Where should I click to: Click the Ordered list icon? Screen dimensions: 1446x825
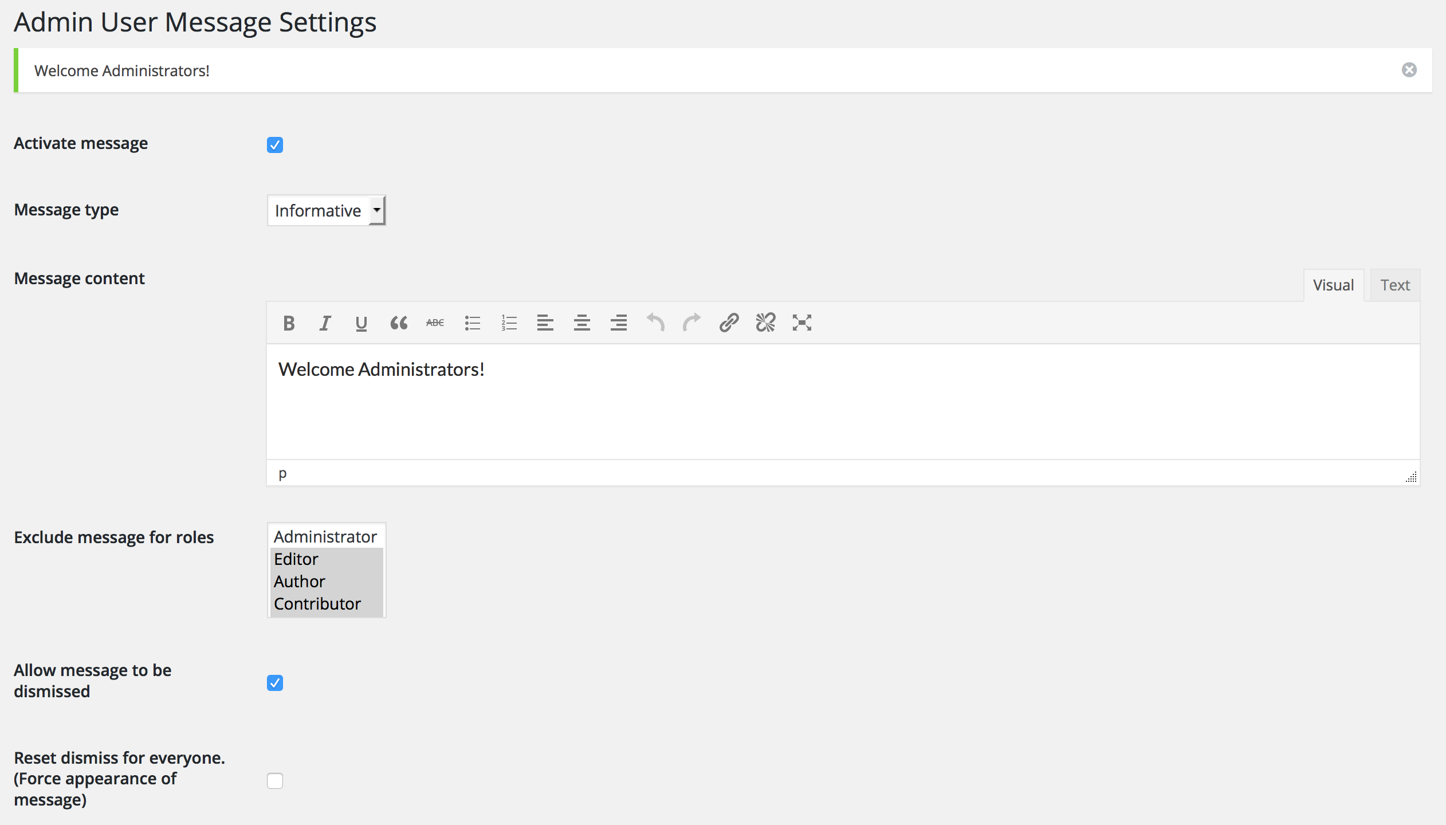click(509, 321)
